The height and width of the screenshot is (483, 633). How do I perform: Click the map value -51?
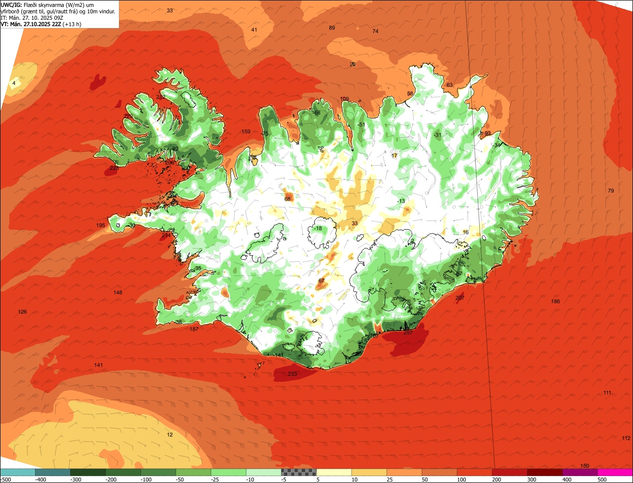tap(361, 125)
